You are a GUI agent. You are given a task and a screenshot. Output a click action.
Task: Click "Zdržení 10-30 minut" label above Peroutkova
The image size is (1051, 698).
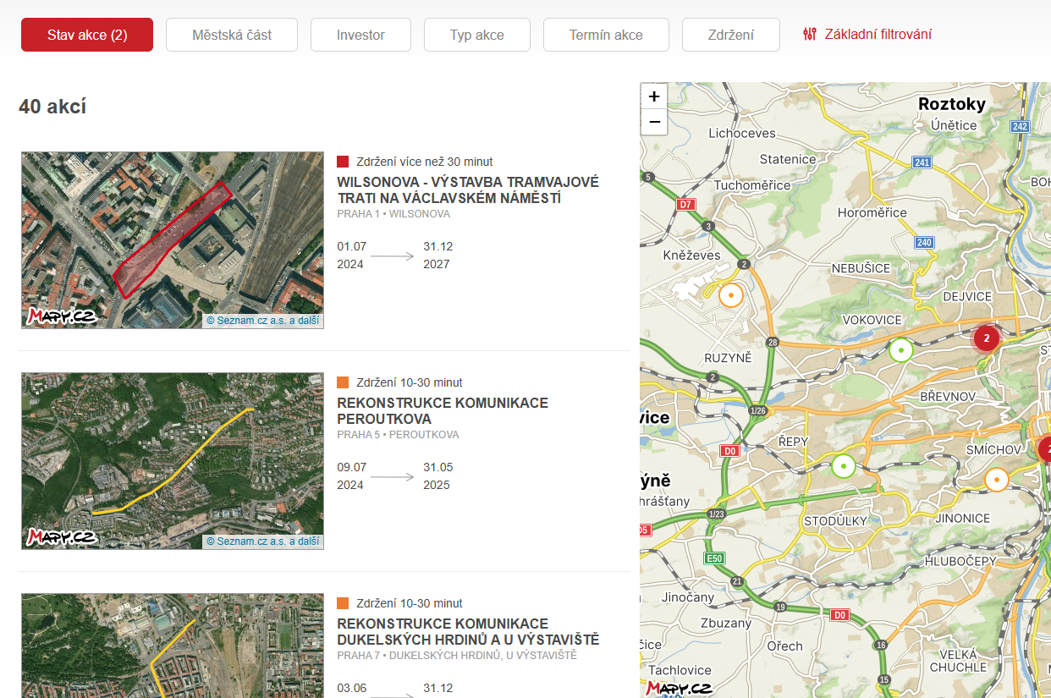pyautogui.click(x=410, y=382)
